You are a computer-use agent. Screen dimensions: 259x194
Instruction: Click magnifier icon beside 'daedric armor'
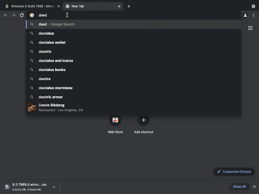coord(32,97)
